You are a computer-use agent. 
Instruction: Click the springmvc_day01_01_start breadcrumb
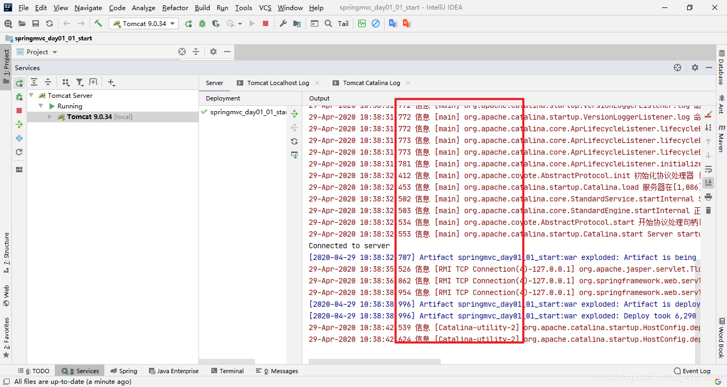[49, 38]
